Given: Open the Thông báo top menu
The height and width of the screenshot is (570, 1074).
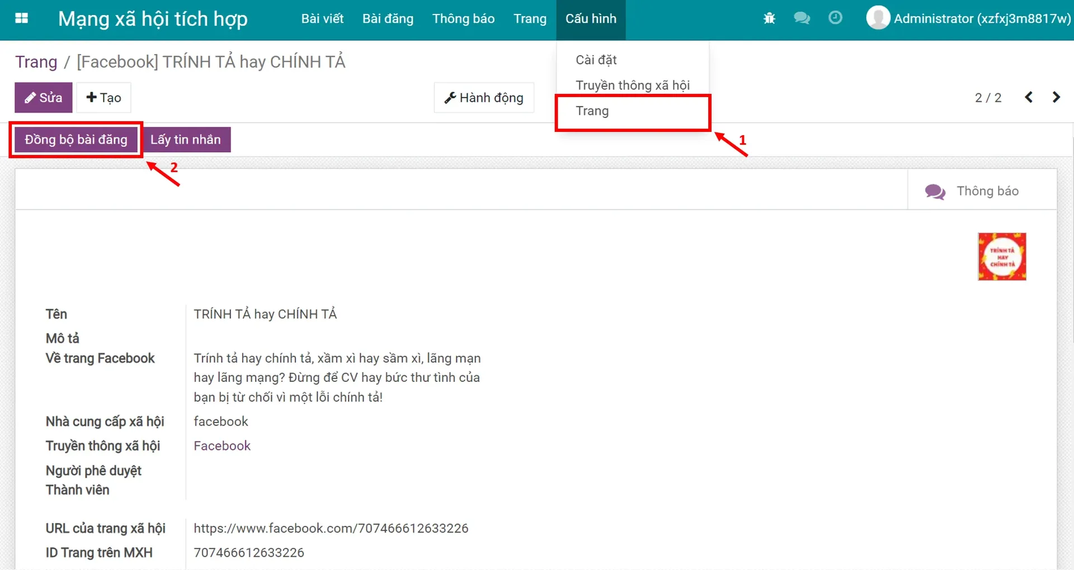Looking at the screenshot, I should click(x=463, y=18).
